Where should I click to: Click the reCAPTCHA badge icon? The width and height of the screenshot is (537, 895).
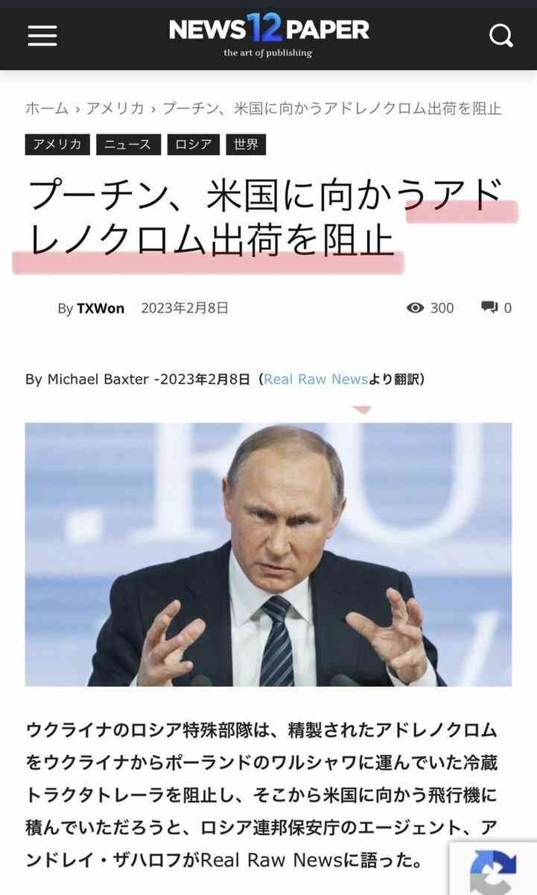(493, 869)
